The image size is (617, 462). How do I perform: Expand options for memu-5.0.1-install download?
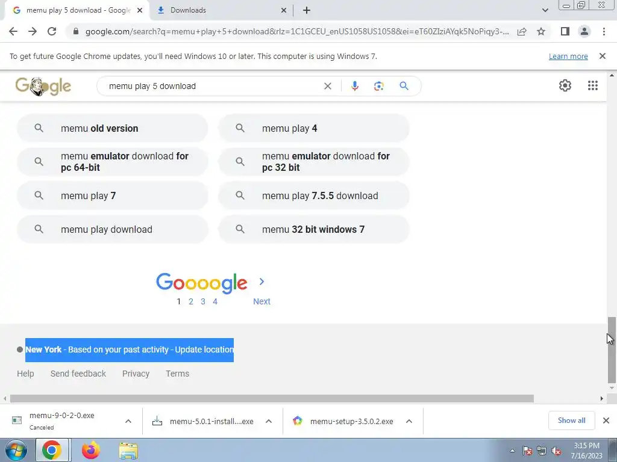(269, 421)
